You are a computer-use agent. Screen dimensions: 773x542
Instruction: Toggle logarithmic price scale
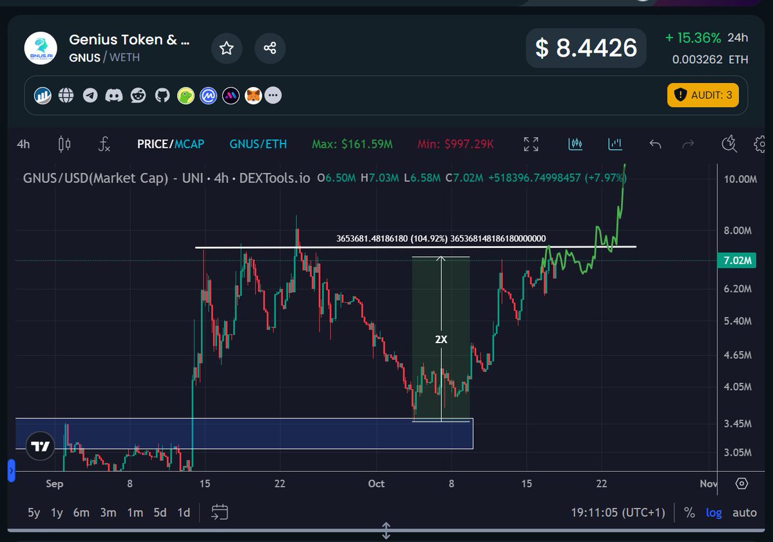[x=713, y=512]
